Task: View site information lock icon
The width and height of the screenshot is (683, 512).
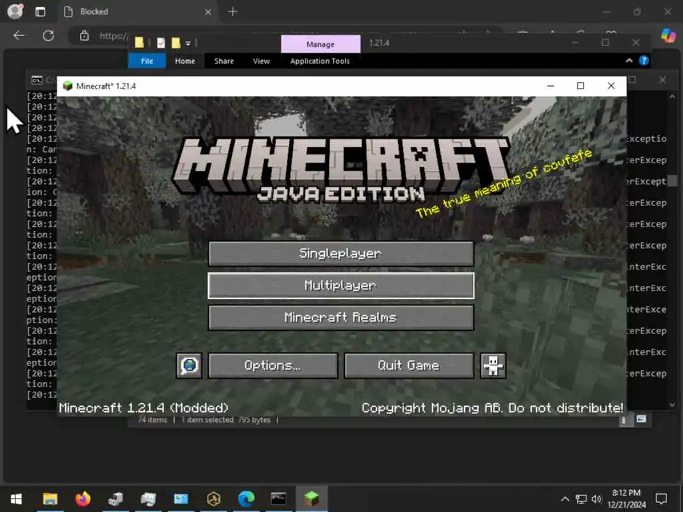Action: 85,36
